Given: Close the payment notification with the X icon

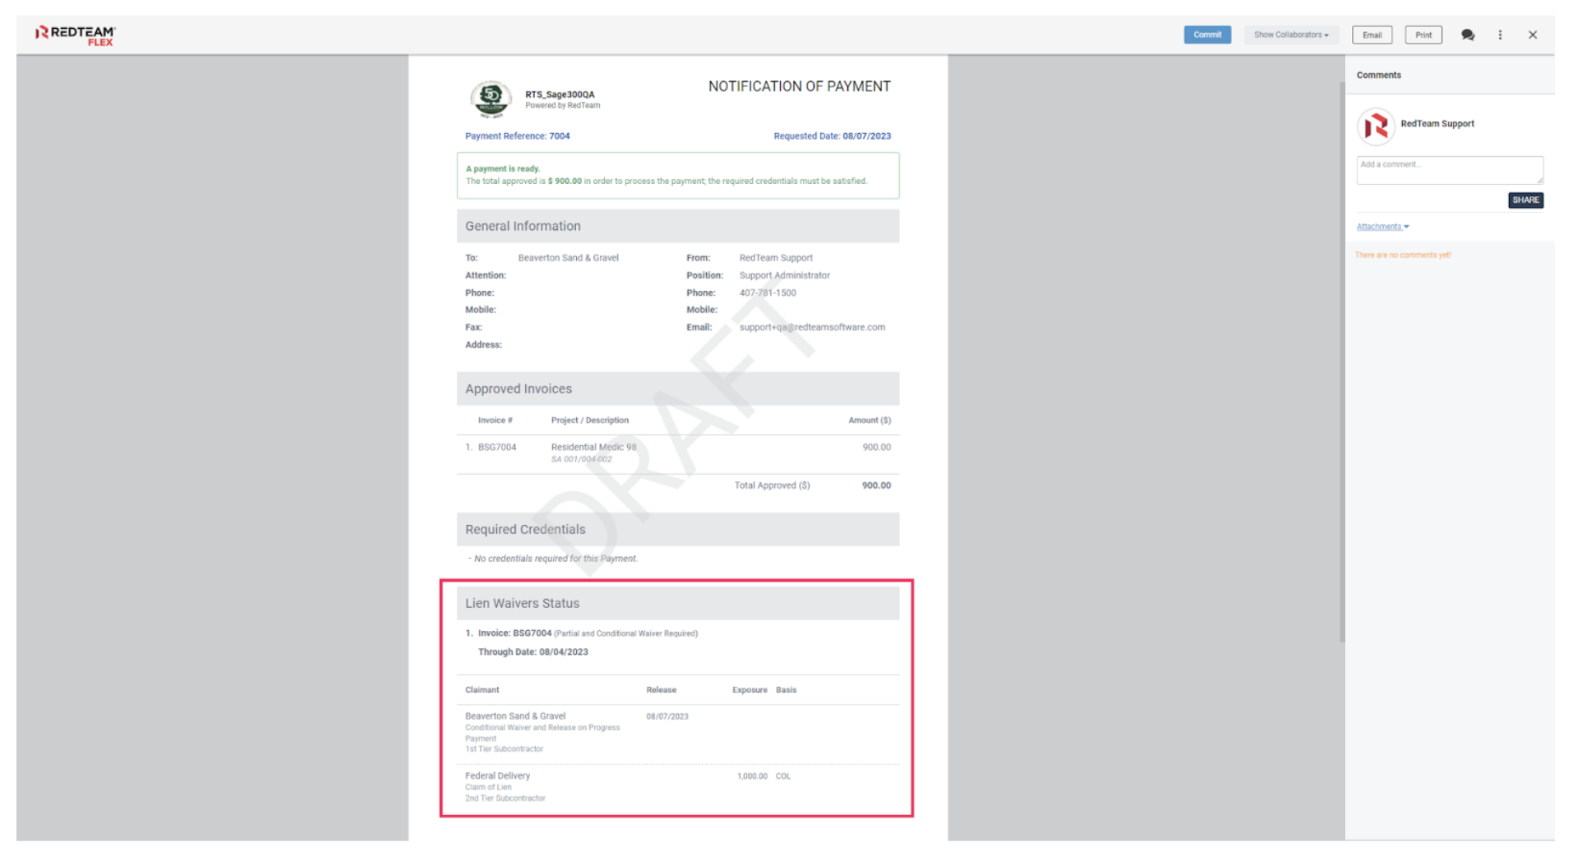Looking at the screenshot, I should point(1532,35).
